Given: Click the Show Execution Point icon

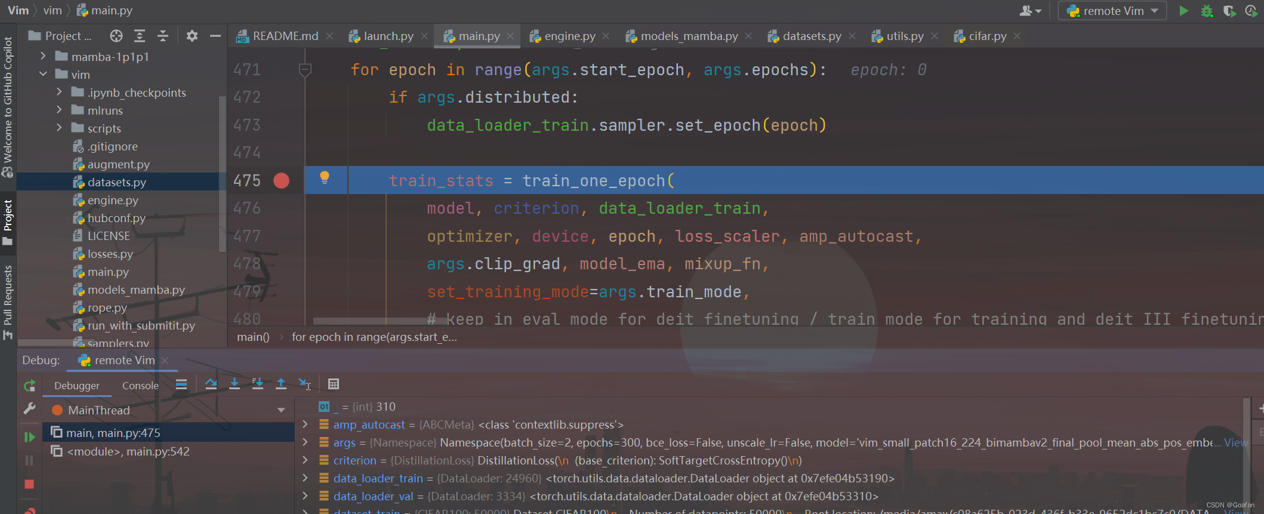Looking at the screenshot, I should 181,384.
